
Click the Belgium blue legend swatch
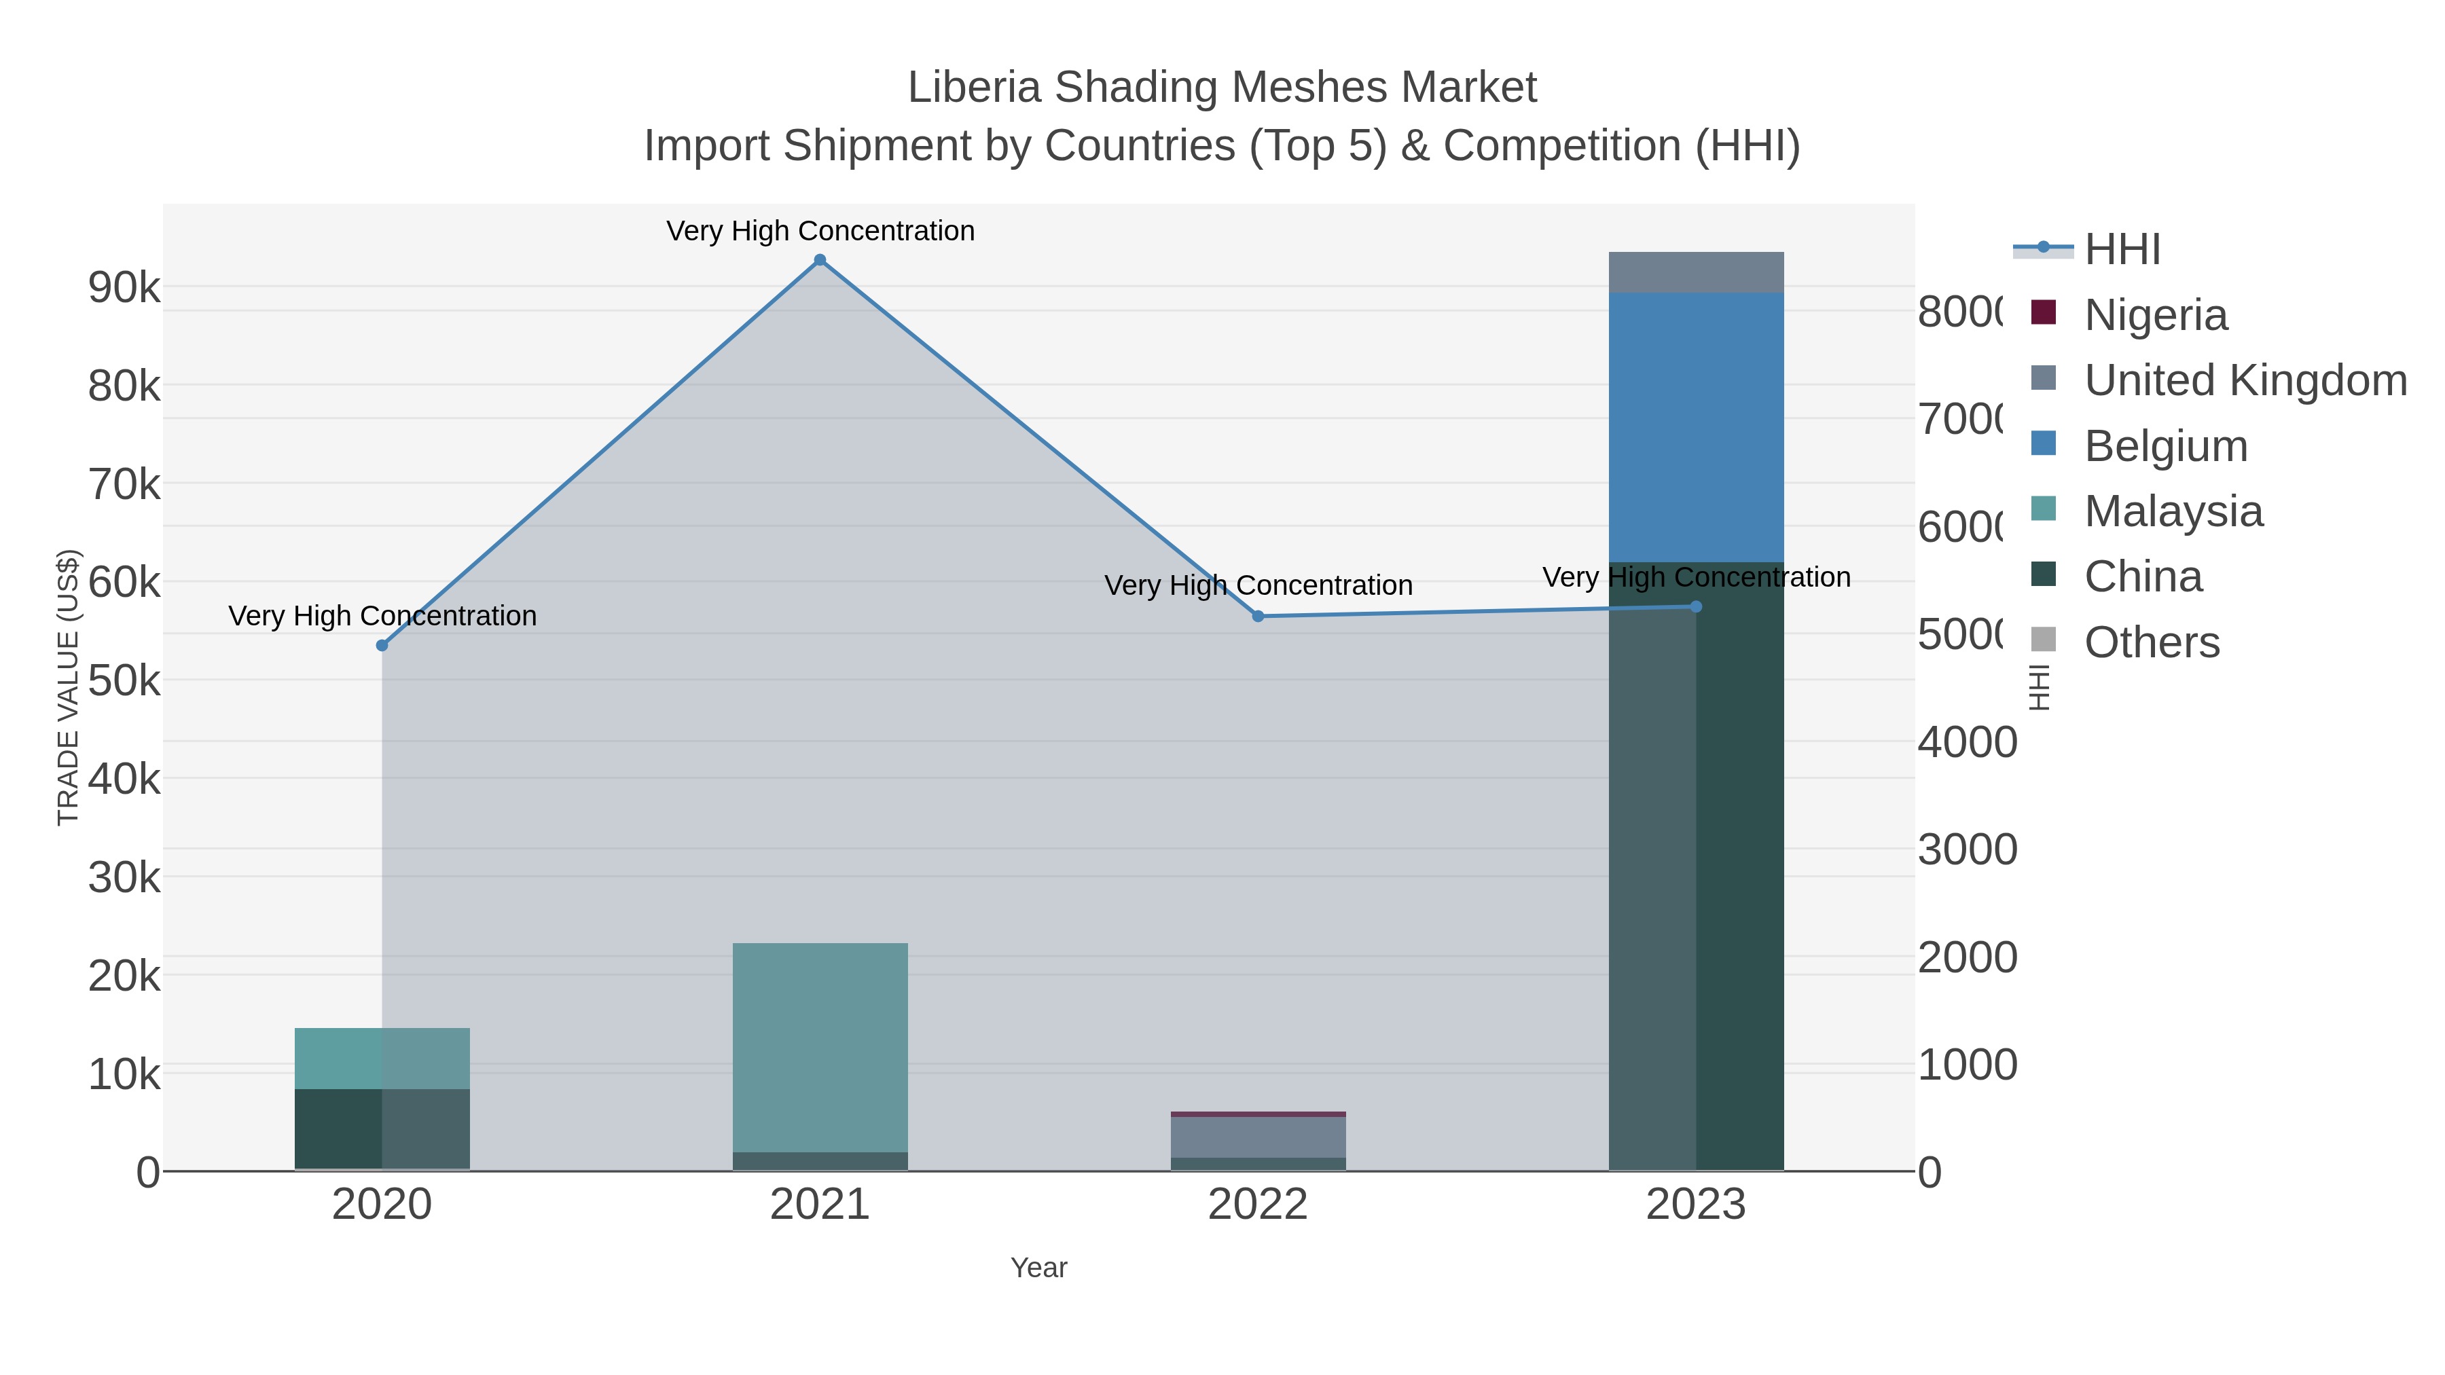(x=2044, y=443)
